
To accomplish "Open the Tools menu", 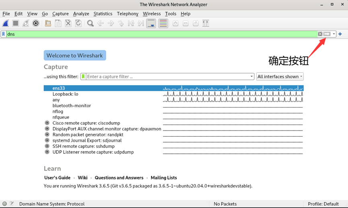I will [x=171, y=14].
